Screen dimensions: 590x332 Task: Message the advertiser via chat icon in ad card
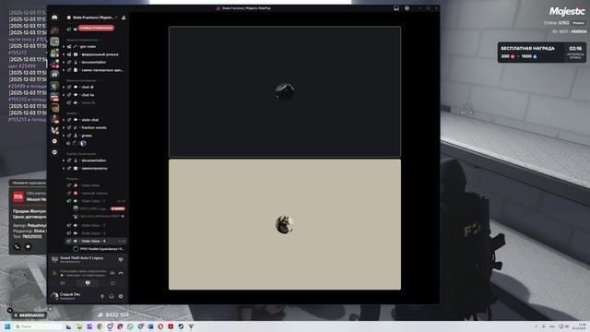coord(29,246)
